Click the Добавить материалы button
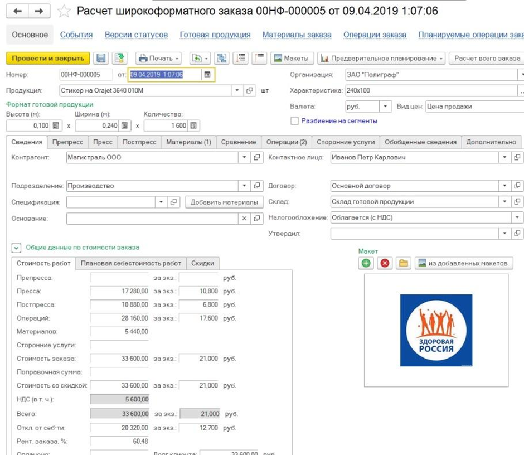Screen dimensions: 524x455 (224, 202)
